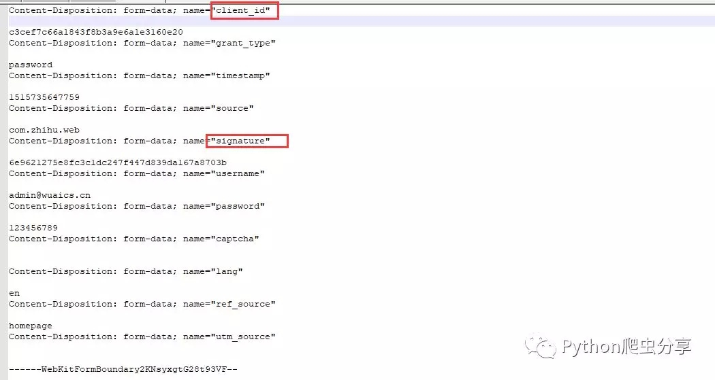Click the highlighted "client_id" field name
The image size is (715, 380).
point(244,11)
